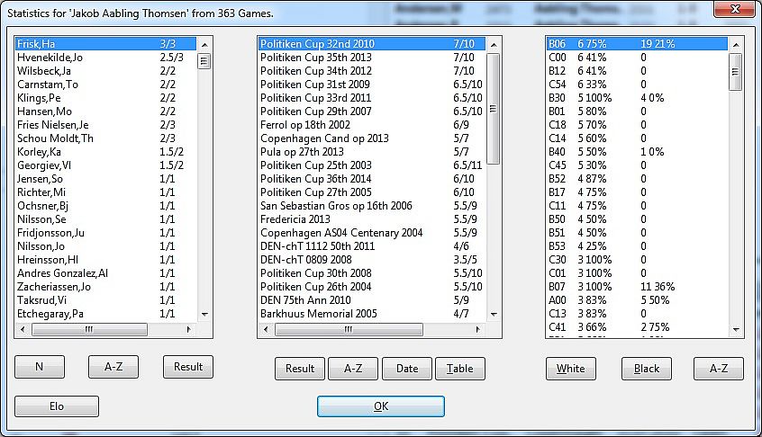Click the Elo button
This screenshot has height=437, width=762.
point(57,406)
